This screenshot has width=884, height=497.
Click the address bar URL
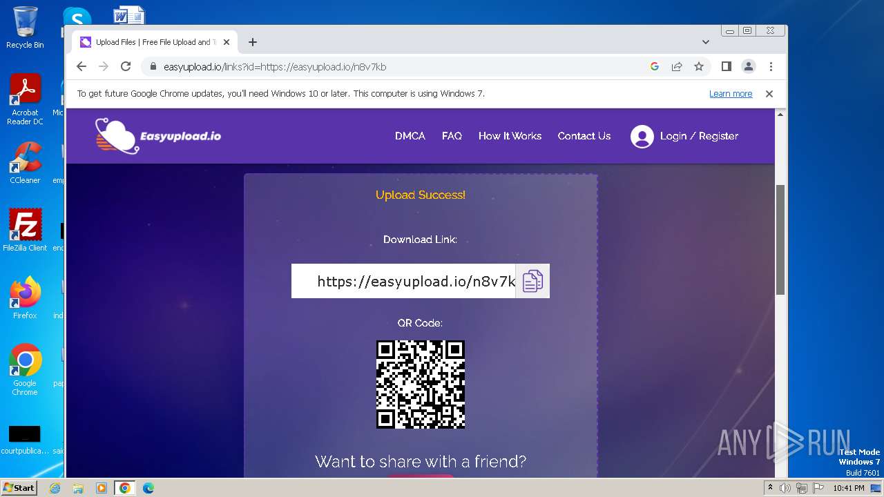tap(275, 67)
